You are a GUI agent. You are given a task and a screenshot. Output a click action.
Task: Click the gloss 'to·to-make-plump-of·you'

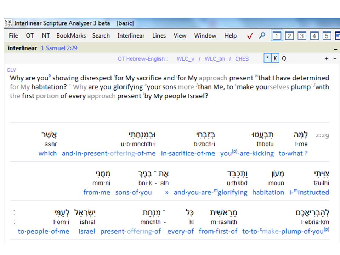click(x=285, y=231)
